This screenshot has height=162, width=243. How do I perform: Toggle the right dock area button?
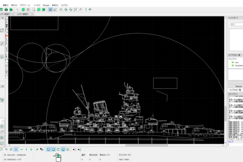pyautogui.click(x=53, y=149)
